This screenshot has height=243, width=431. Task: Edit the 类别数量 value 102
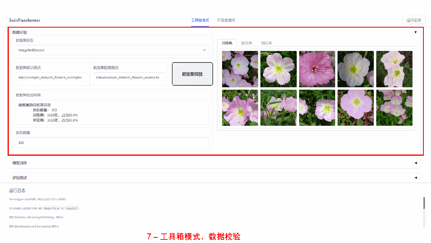coord(112,143)
